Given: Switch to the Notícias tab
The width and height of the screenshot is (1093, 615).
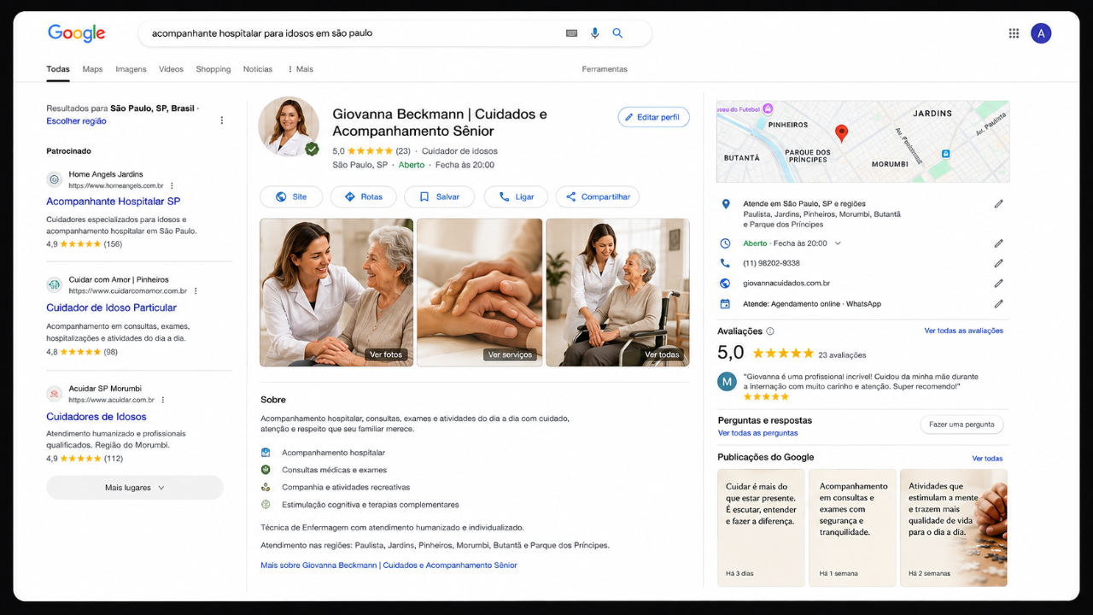Looking at the screenshot, I should 258,69.
